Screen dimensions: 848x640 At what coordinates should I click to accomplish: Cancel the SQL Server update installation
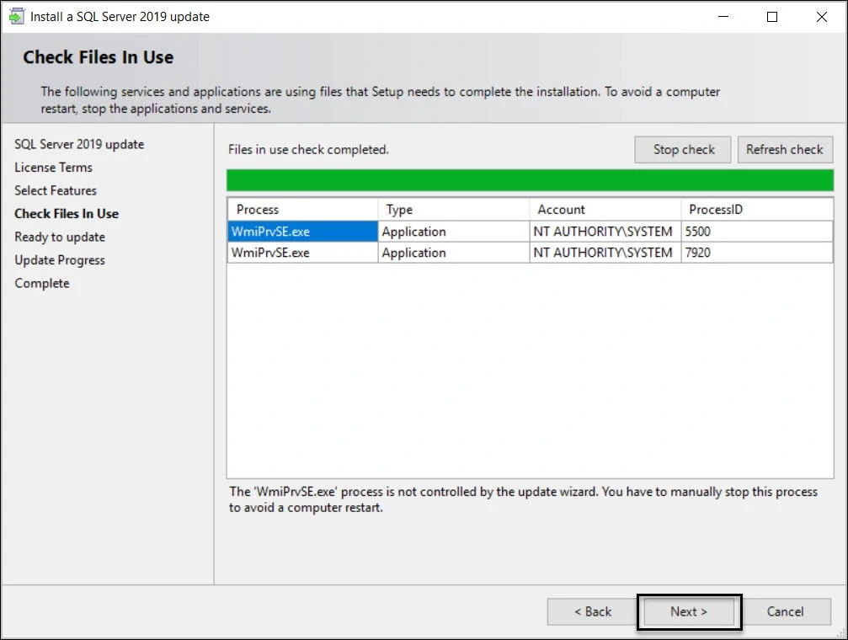[786, 611]
